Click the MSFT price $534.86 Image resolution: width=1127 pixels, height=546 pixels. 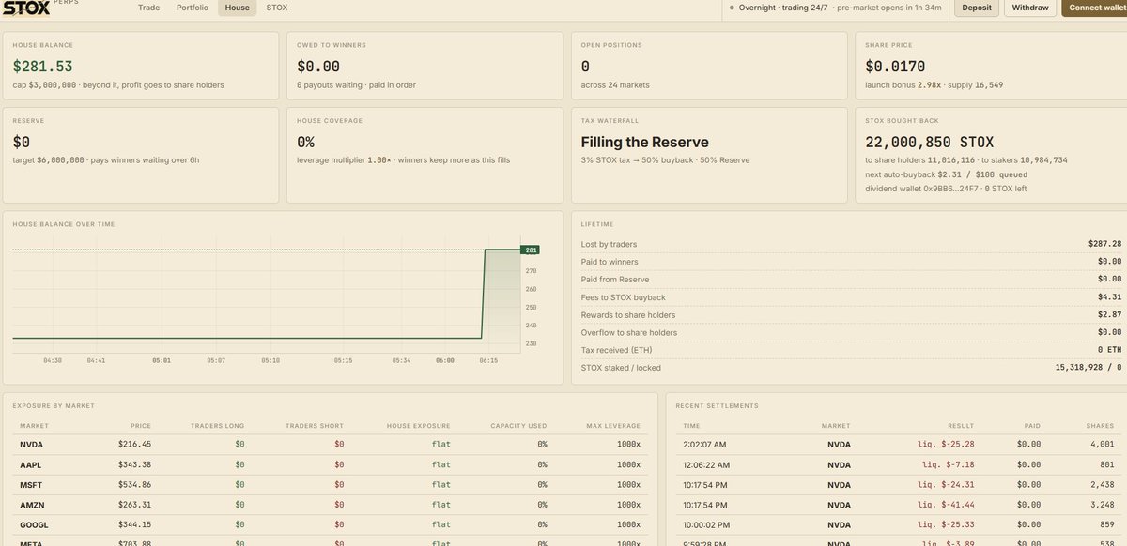[135, 485]
